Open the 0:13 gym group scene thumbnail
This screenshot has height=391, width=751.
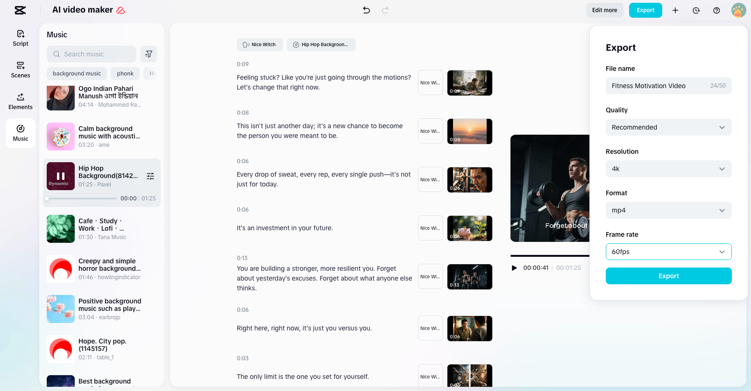470,277
